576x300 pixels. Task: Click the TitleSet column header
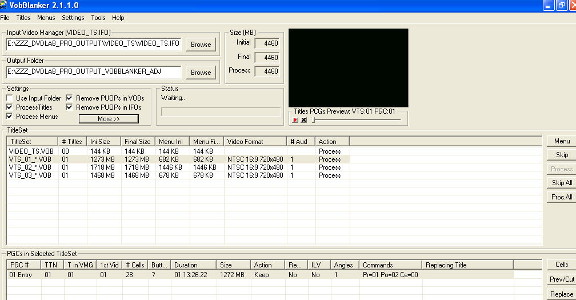[x=33, y=141]
